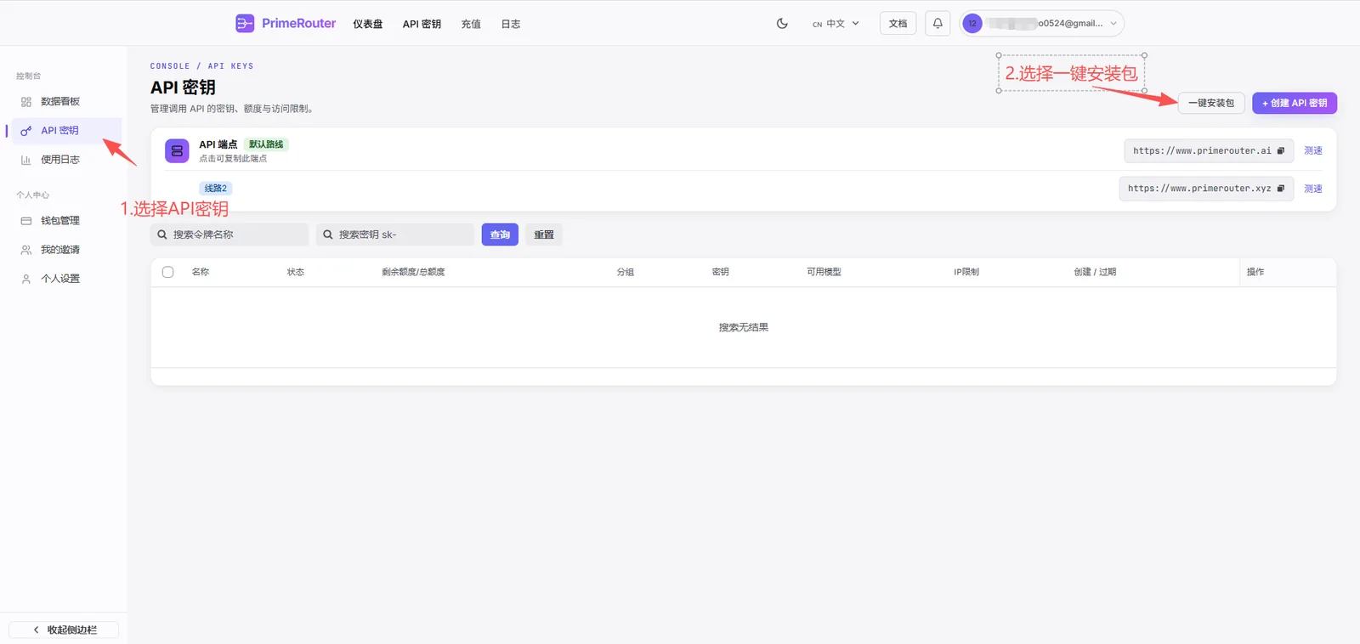Screen dimensions: 1360x644
Task: Toggle dark mode moon icon
Action: pos(782,24)
